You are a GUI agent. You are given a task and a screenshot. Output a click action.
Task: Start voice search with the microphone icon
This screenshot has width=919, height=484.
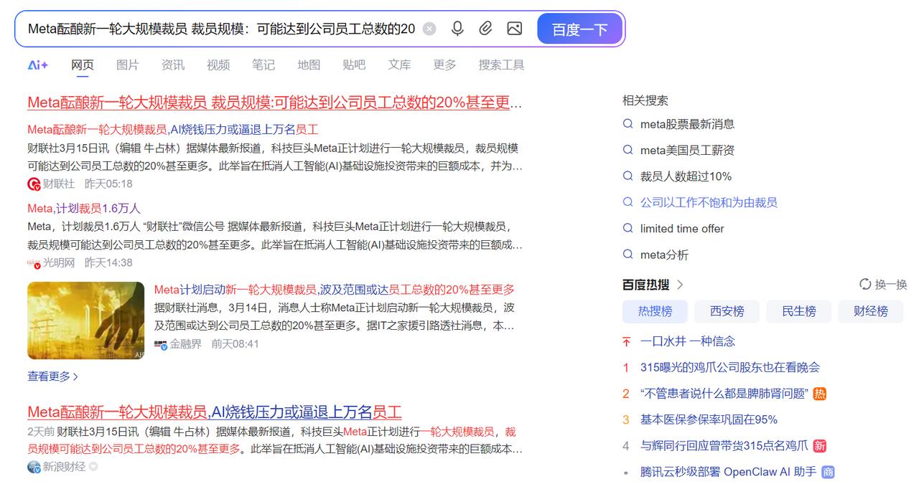coord(457,29)
